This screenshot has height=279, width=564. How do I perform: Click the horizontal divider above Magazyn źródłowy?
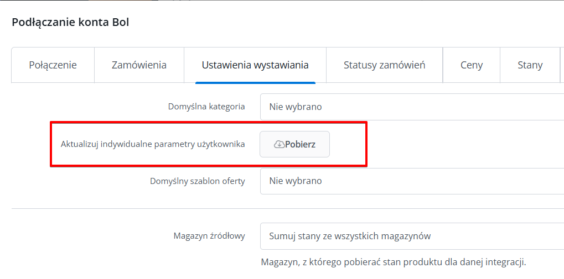pyautogui.click(x=288, y=208)
